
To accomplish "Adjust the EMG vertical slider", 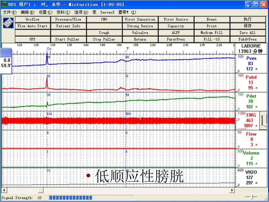I will 263,120.
